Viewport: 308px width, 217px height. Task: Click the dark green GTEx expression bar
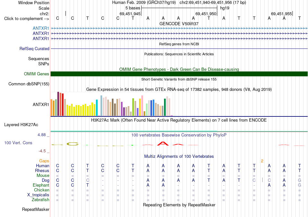tap(165, 107)
